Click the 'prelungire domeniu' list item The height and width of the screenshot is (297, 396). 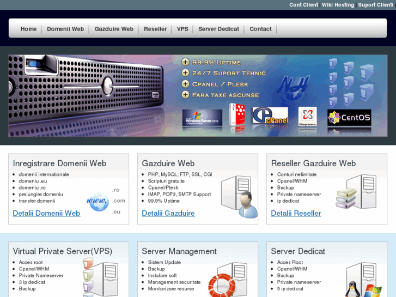(41, 195)
